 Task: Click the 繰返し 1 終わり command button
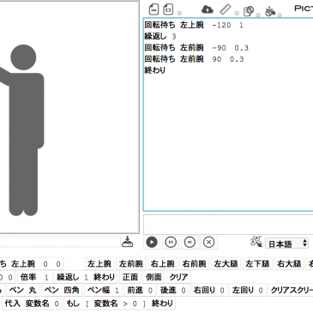tap(86, 277)
